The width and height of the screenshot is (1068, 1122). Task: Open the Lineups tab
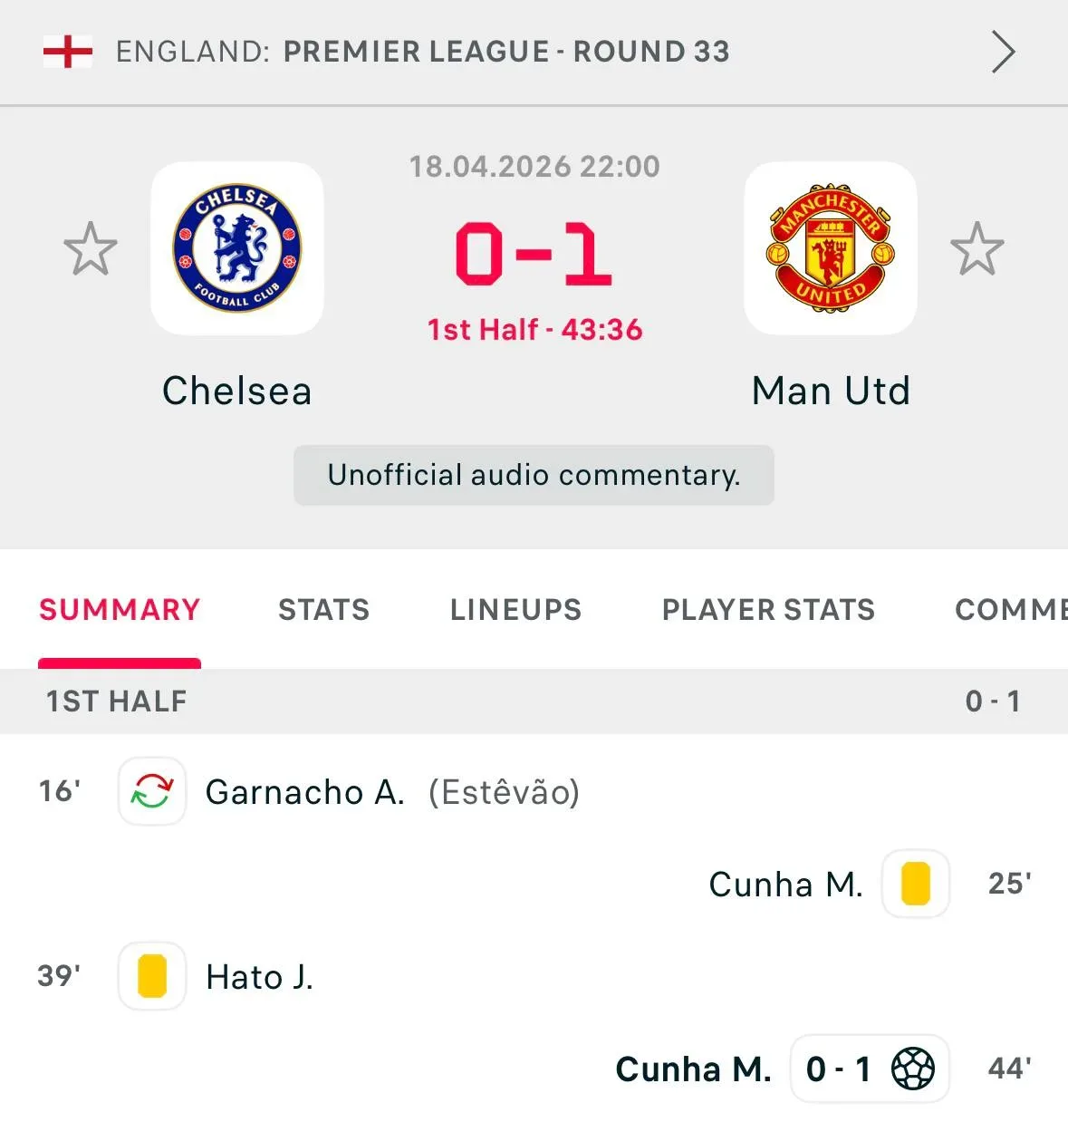click(x=516, y=610)
